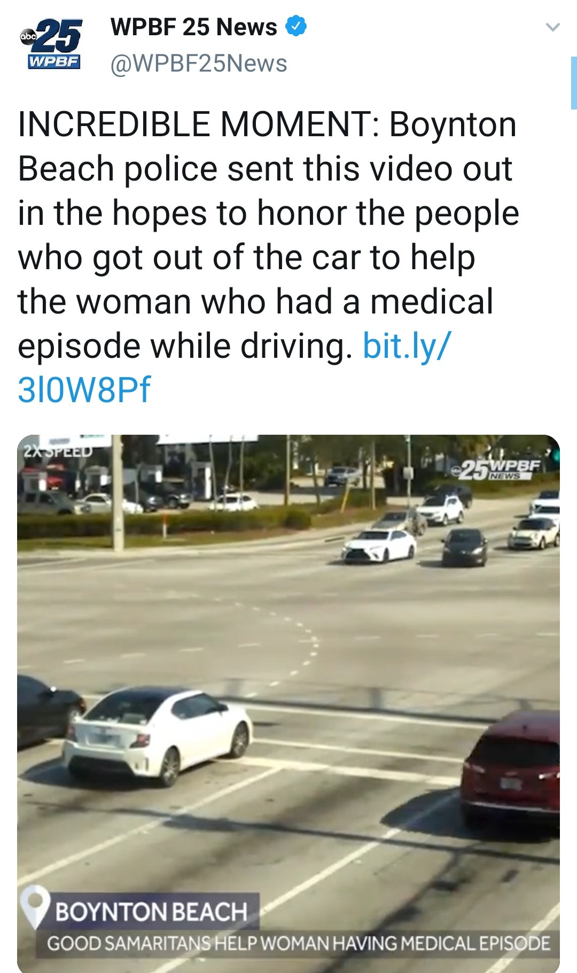Image resolution: width=577 pixels, height=973 pixels.
Task: Click the BOYNTON BEACH location banner
Action: [151, 912]
